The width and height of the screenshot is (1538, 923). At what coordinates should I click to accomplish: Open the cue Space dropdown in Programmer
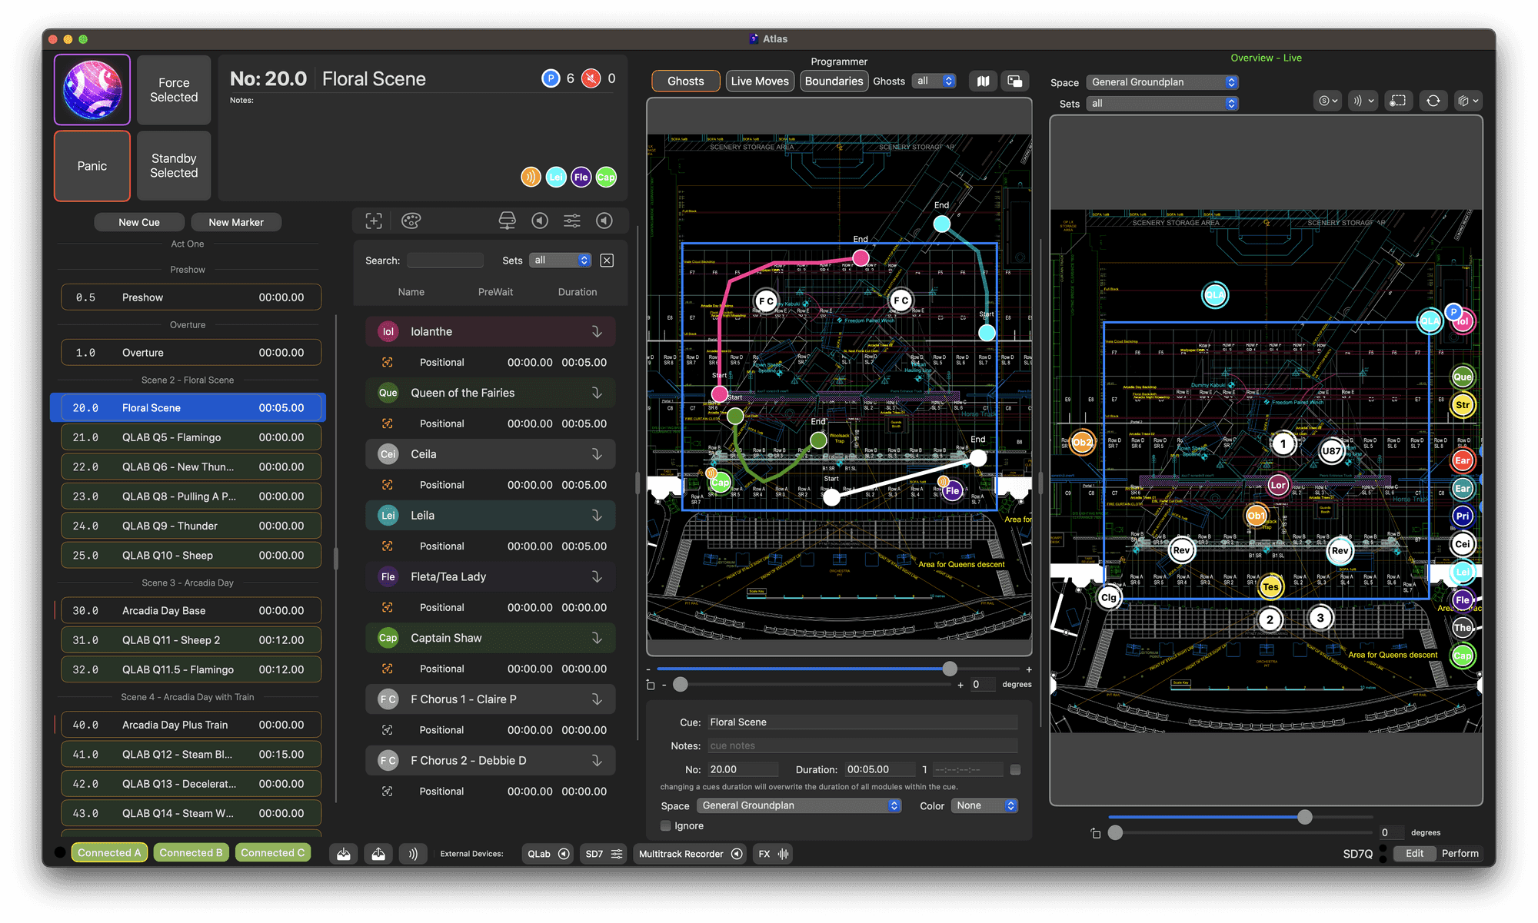pos(799,806)
